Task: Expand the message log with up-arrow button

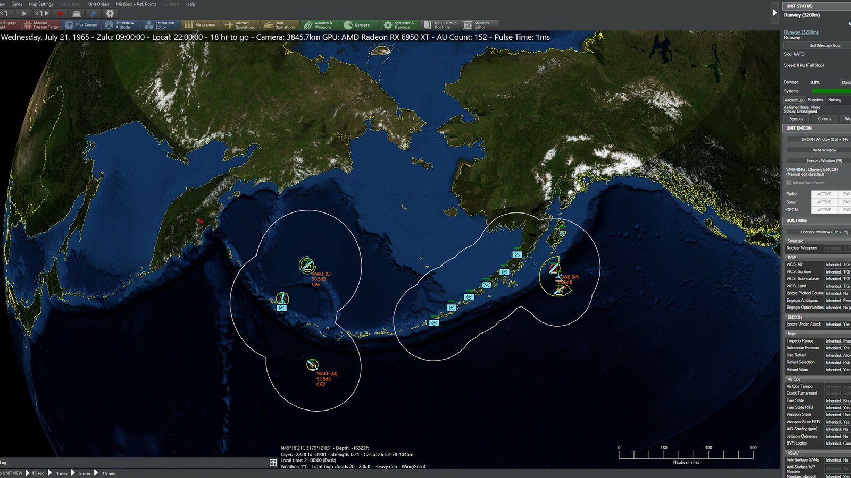Action: click(x=273, y=463)
